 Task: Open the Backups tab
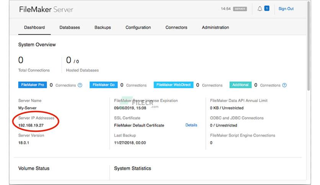(103, 27)
